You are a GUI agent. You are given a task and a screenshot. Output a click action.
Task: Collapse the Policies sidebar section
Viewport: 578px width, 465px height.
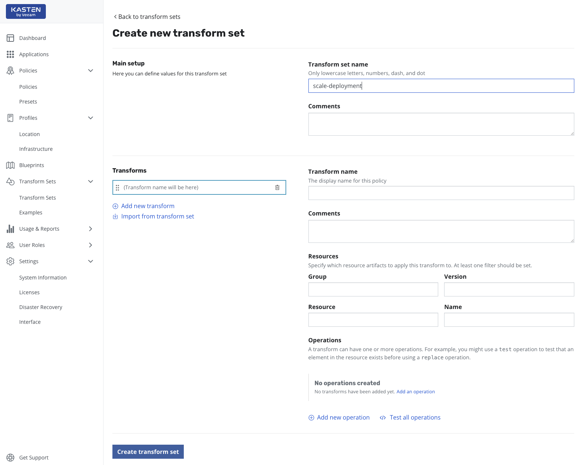(91, 71)
